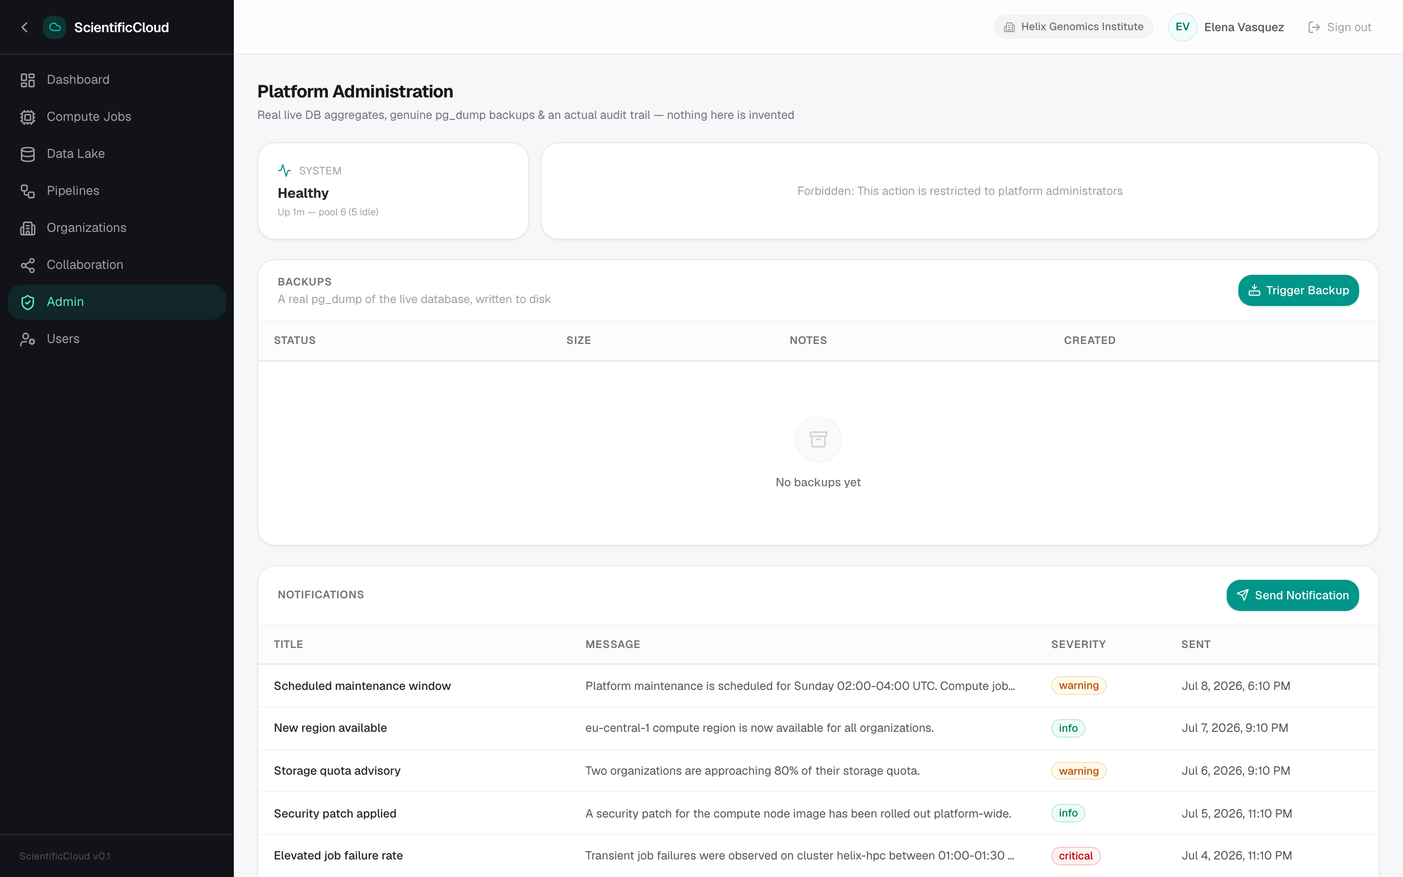Click the Jul 8, 2026, 6:10 PM timestamp
The width and height of the screenshot is (1403, 877).
click(x=1235, y=686)
